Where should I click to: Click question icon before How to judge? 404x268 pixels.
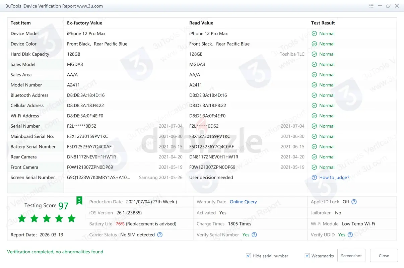pos(314,178)
